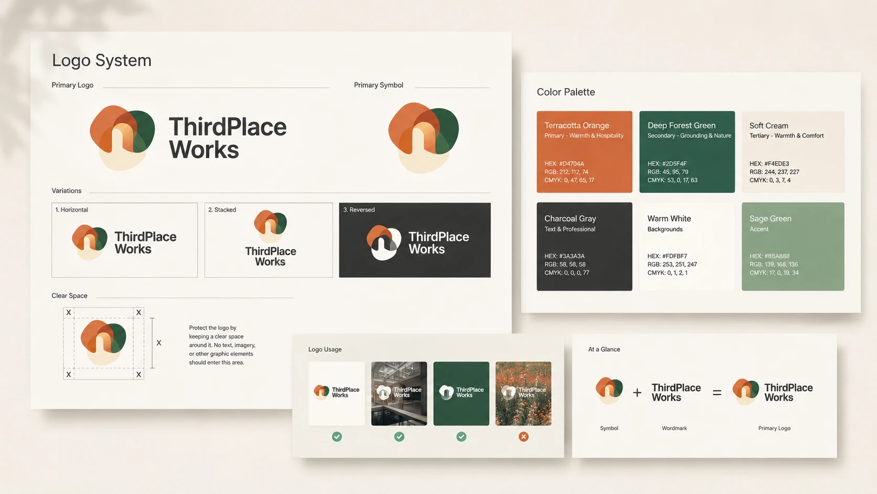Image resolution: width=877 pixels, height=494 pixels.
Task: Pick the Charcoal Gray swatch
Action: pos(584,246)
